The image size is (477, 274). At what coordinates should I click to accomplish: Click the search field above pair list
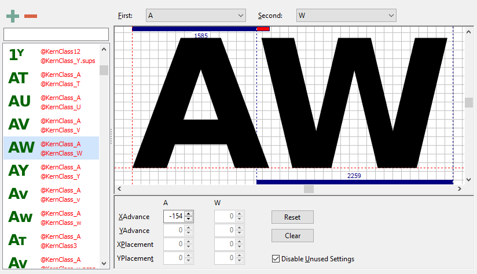(56, 34)
